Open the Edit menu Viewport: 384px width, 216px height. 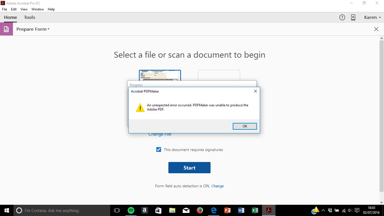pos(14,9)
